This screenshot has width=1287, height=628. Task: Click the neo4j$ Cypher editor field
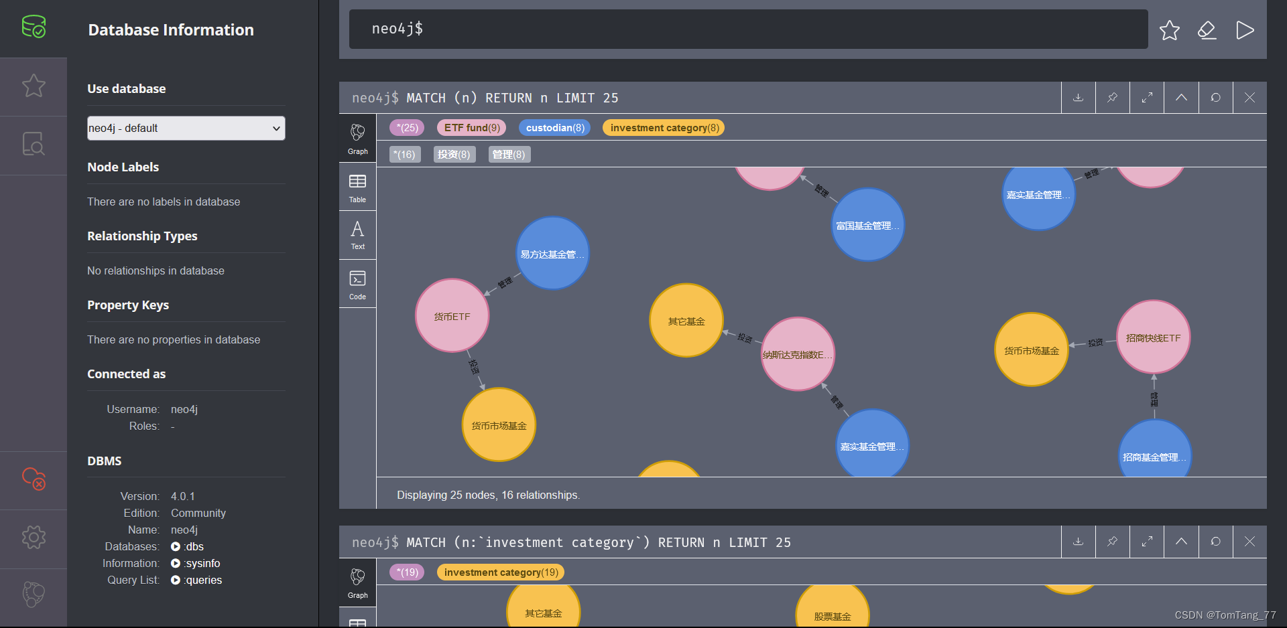737,29
